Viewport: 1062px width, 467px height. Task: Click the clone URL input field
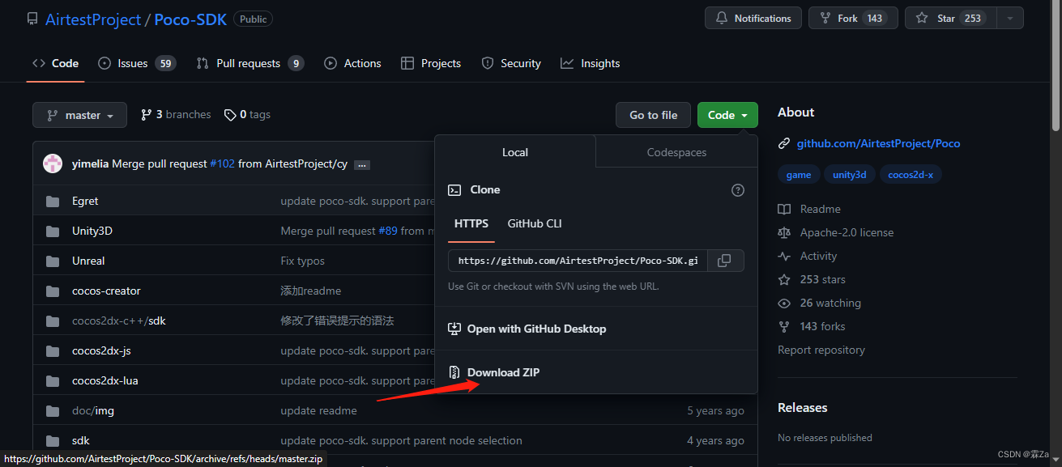click(x=578, y=261)
